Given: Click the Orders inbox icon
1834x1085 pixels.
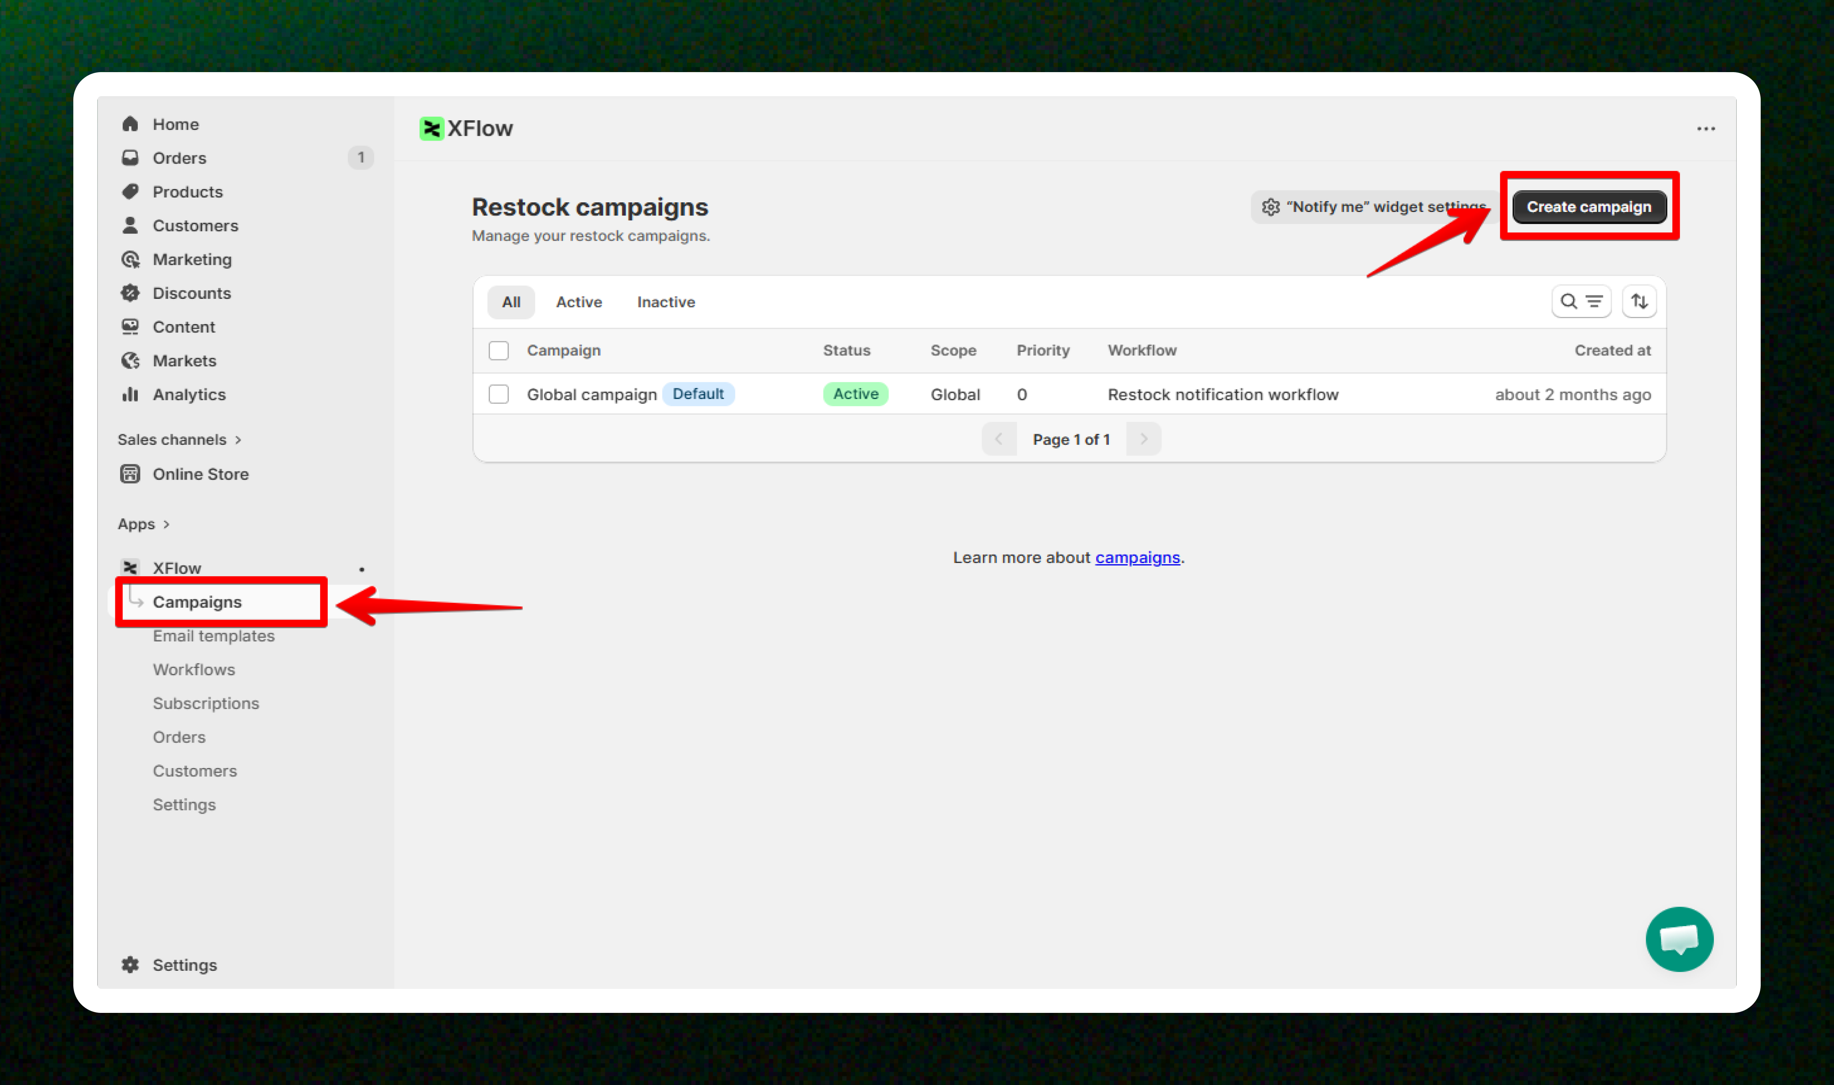Looking at the screenshot, I should pyautogui.click(x=130, y=157).
